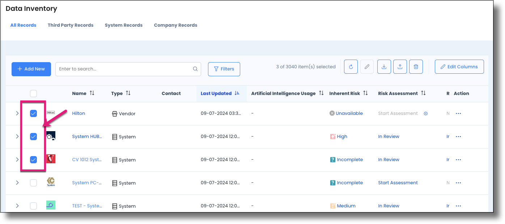Open the TEST System record link
The image size is (505, 224).
point(87,206)
